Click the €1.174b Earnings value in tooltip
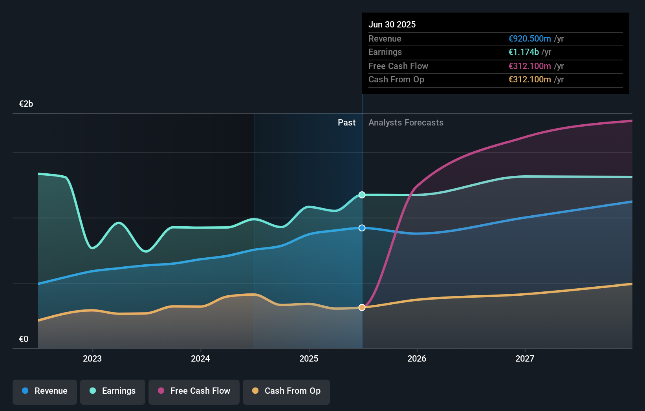645x411 pixels. coord(524,52)
